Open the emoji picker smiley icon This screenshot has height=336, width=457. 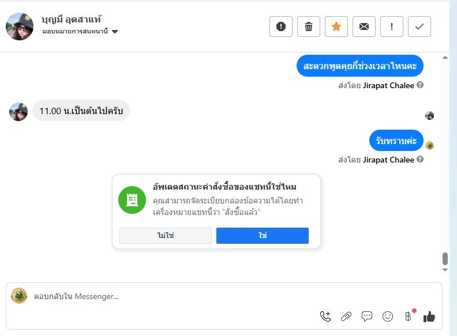pyautogui.click(x=388, y=316)
